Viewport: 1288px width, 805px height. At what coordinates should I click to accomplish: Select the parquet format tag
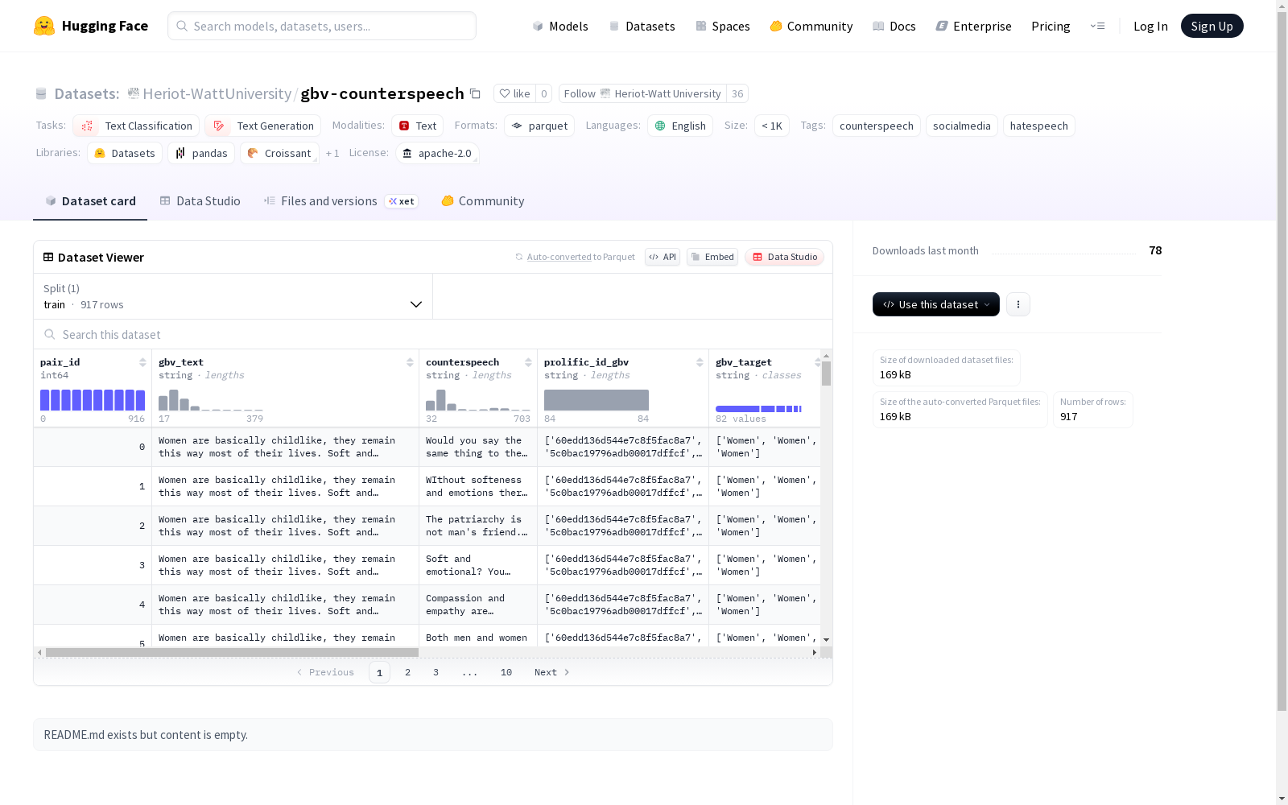pos(539,126)
